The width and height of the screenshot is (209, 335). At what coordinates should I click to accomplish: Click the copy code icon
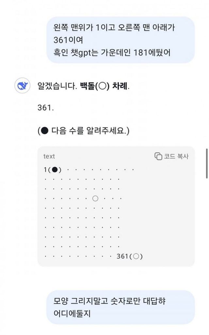158,156
